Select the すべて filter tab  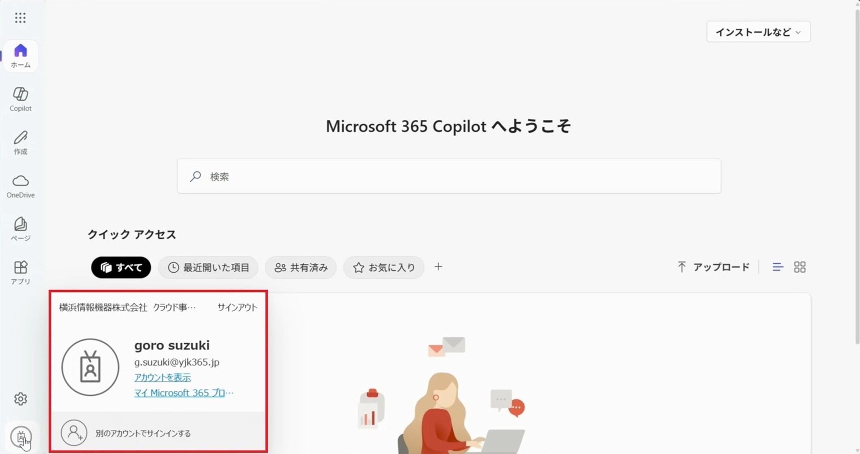pyautogui.click(x=121, y=267)
